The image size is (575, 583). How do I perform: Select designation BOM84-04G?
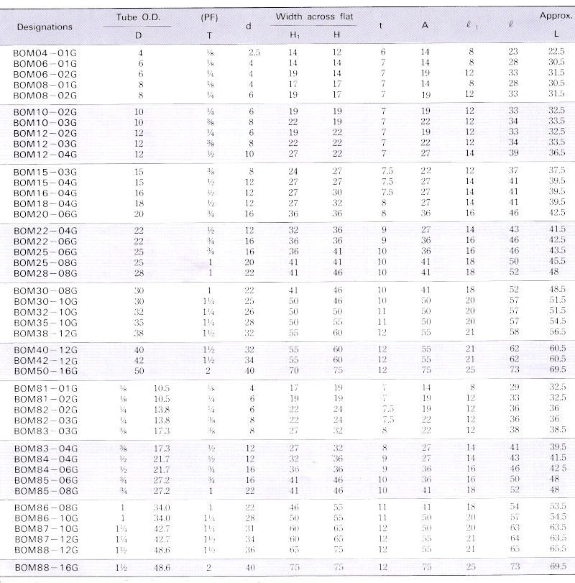point(46,459)
